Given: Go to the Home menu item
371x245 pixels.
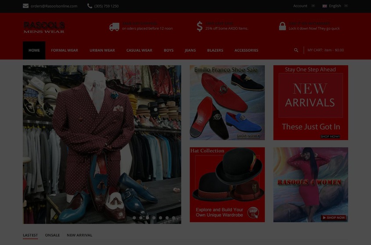Looking at the screenshot, I should click(34, 50).
